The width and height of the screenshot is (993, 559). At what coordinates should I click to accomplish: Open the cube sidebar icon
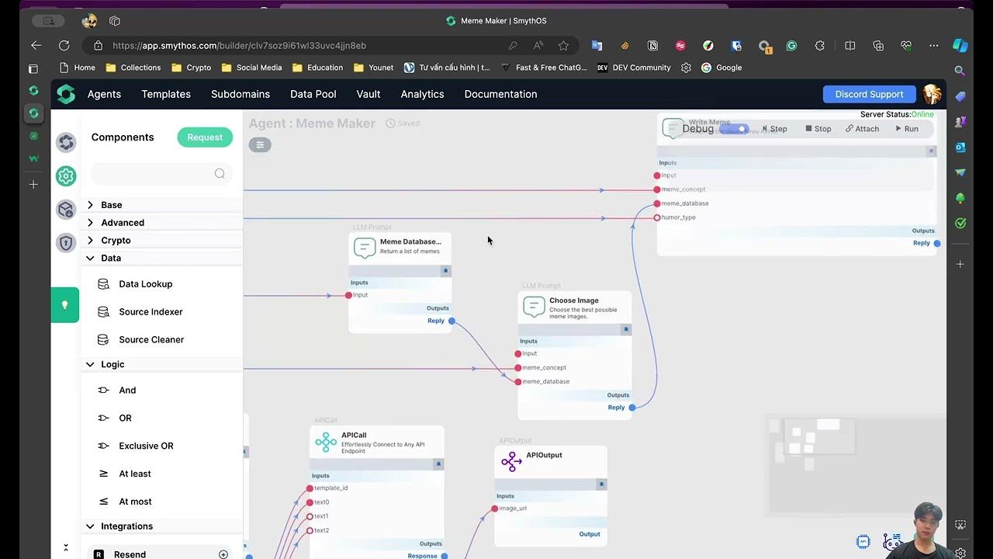(66, 210)
